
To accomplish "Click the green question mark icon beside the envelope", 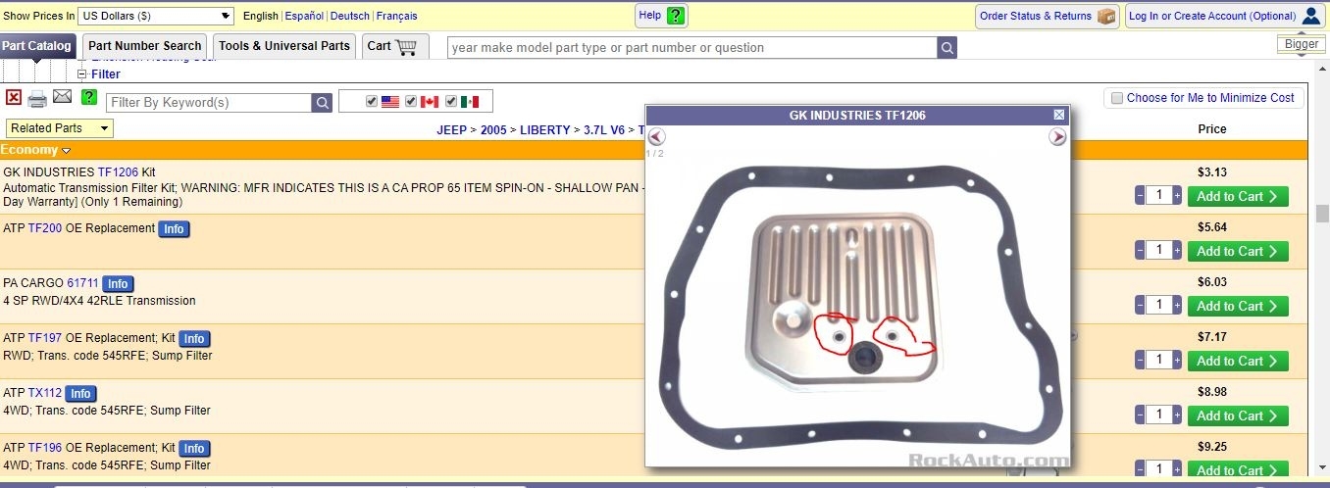I will tap(89, 97).
